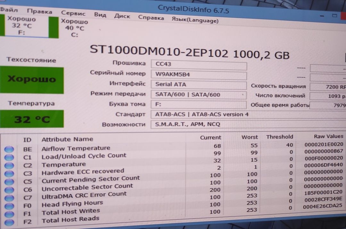Click the Число включений value 1093
The height and width of the screenshot is (229, 346).
pos(328,96)
